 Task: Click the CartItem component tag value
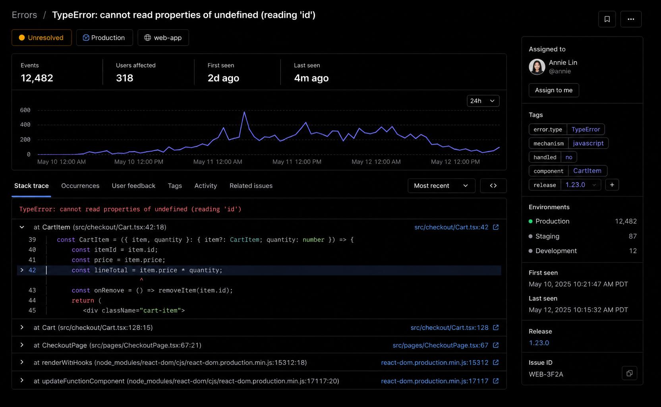(587, 171)
